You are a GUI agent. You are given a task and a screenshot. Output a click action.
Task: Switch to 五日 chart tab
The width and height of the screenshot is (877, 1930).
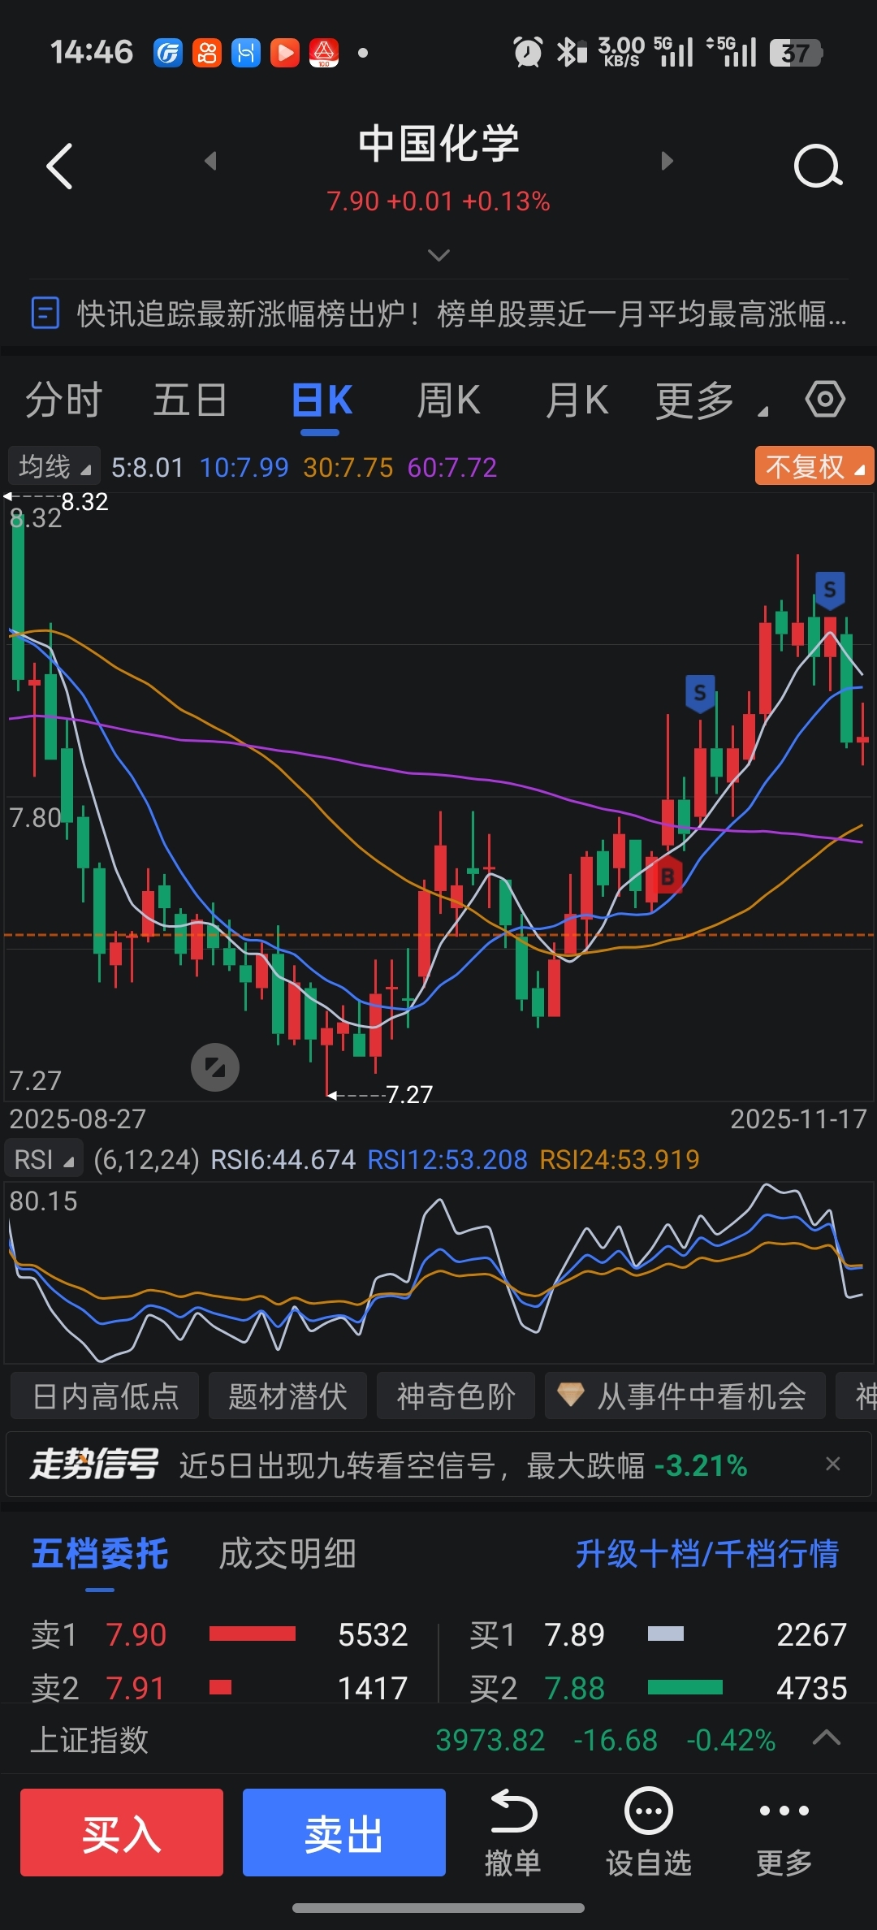coord(190,400)
